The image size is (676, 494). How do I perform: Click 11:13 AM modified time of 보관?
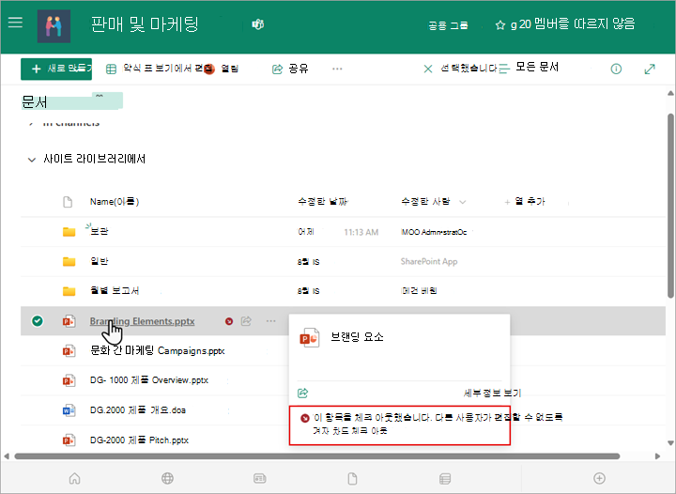(x=361, y=232)
